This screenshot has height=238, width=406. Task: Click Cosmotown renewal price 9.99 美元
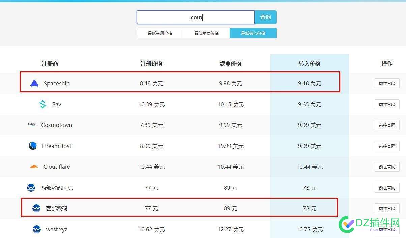click(231, 125)
